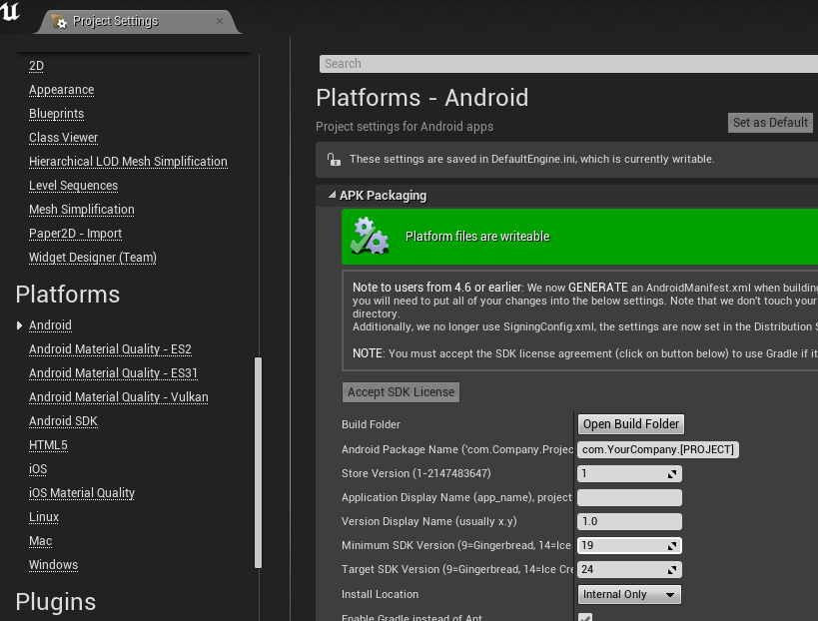818x621 pixels.
Task: Open the Android SDK settings
Action: click(63, 421)
